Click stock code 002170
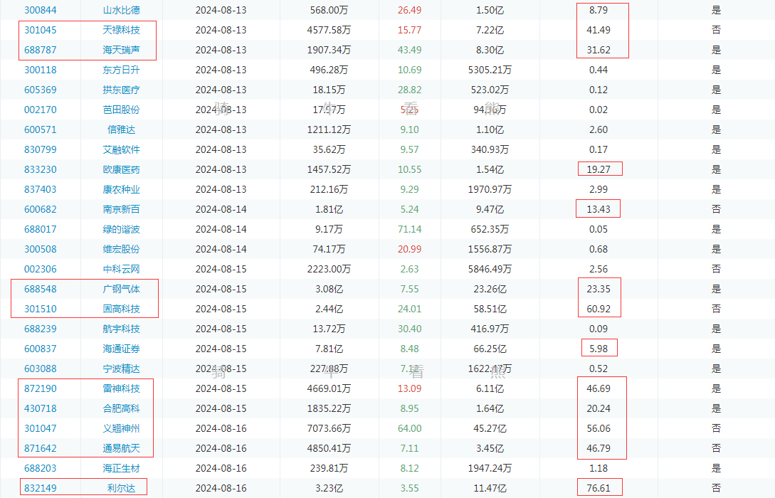The image size is (775, 498). [41, 110]
